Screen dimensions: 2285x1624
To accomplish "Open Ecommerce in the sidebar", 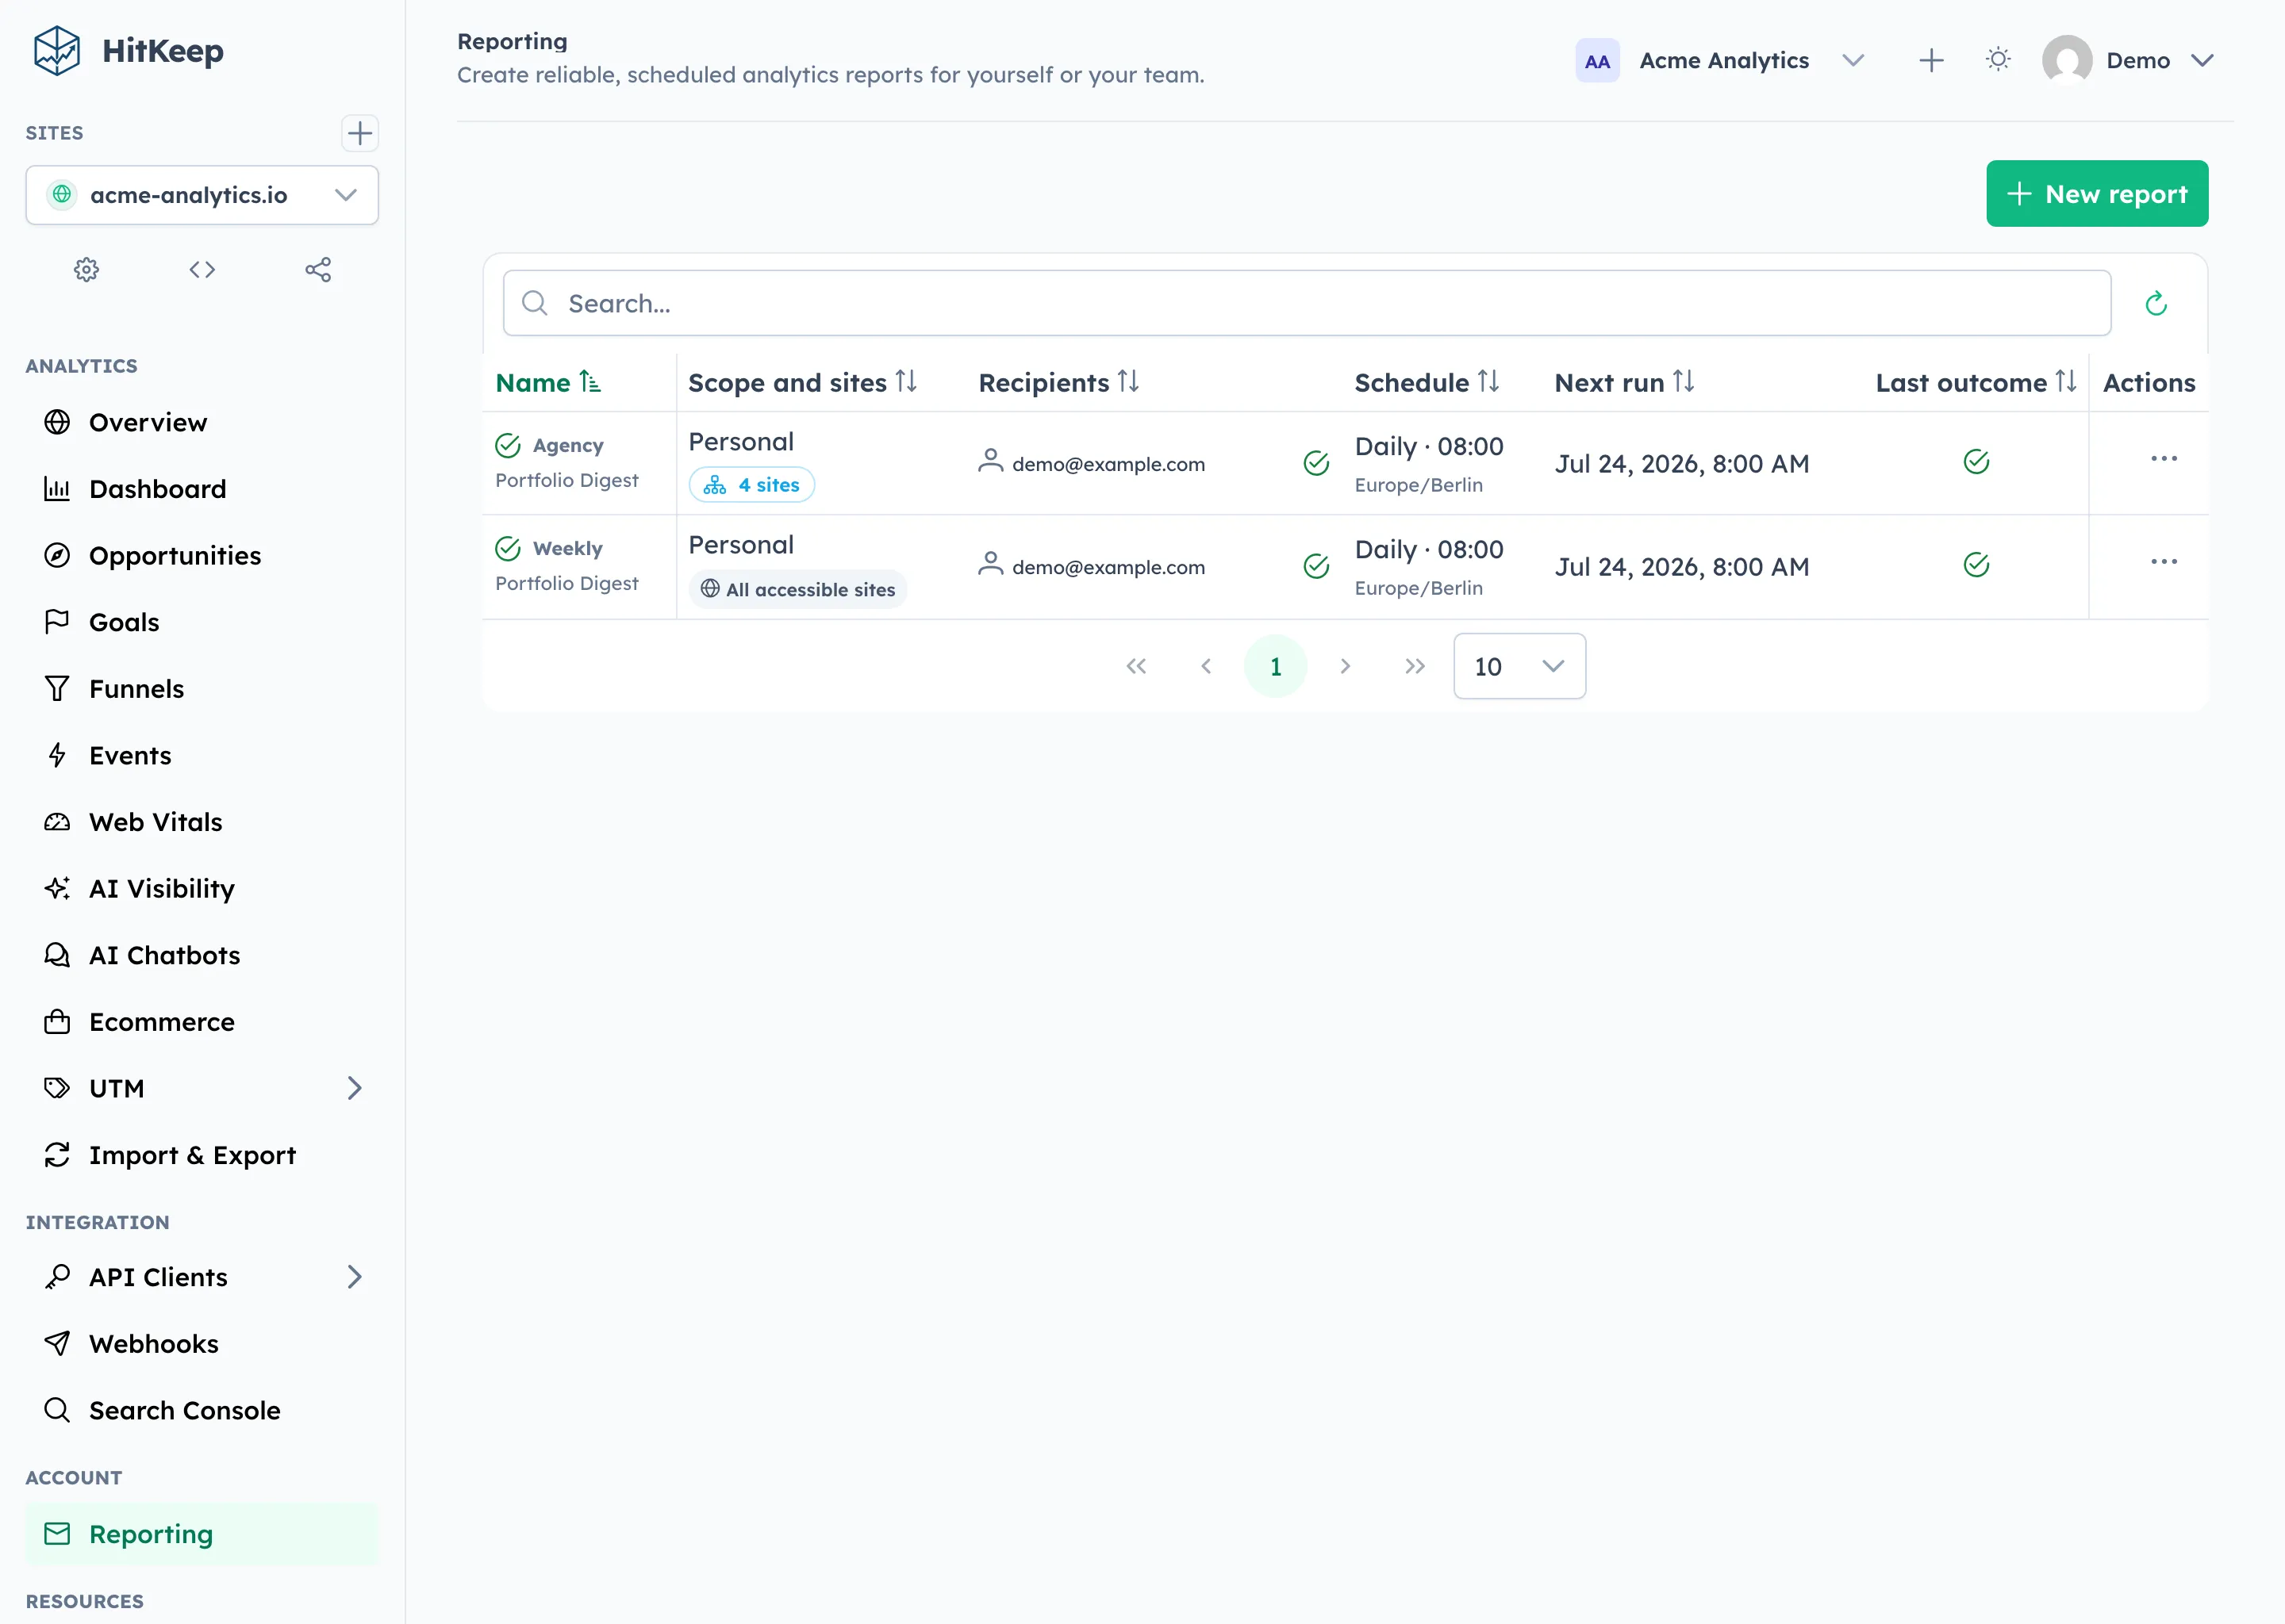I will pyautogui.click(x=202, y=1022).
